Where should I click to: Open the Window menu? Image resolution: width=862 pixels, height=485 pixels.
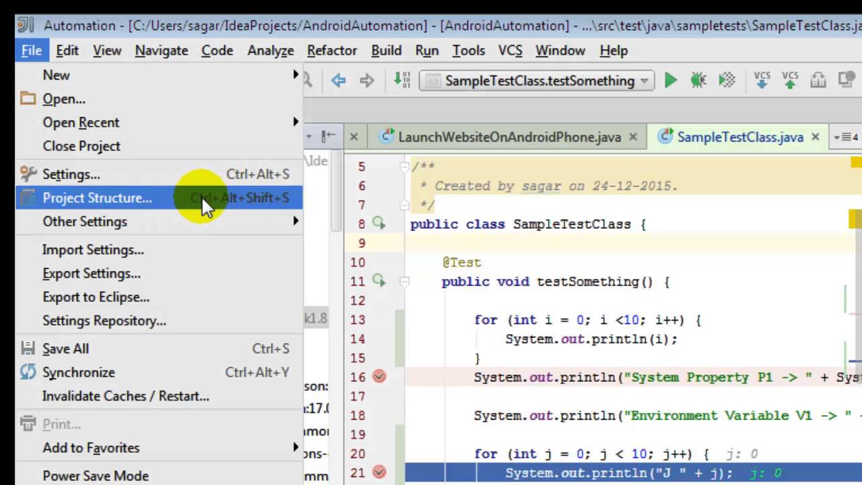point(560,51)
